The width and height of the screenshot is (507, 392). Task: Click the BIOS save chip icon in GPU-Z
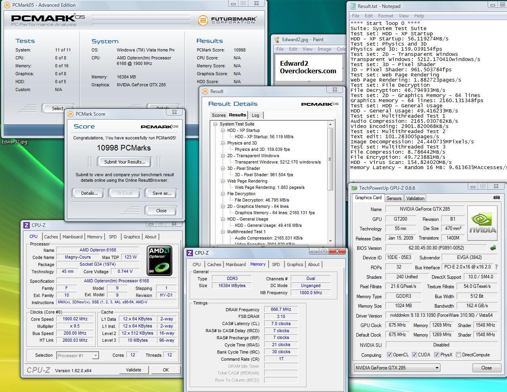[x=493, y=248]
